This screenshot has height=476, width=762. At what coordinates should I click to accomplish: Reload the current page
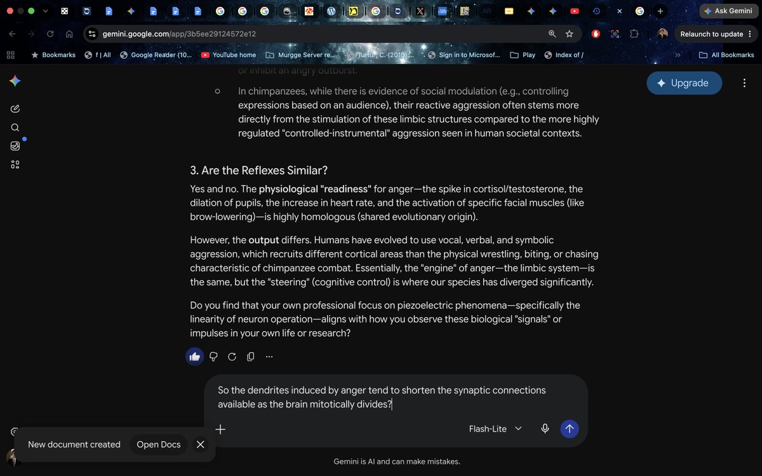(x=50, y=34)
